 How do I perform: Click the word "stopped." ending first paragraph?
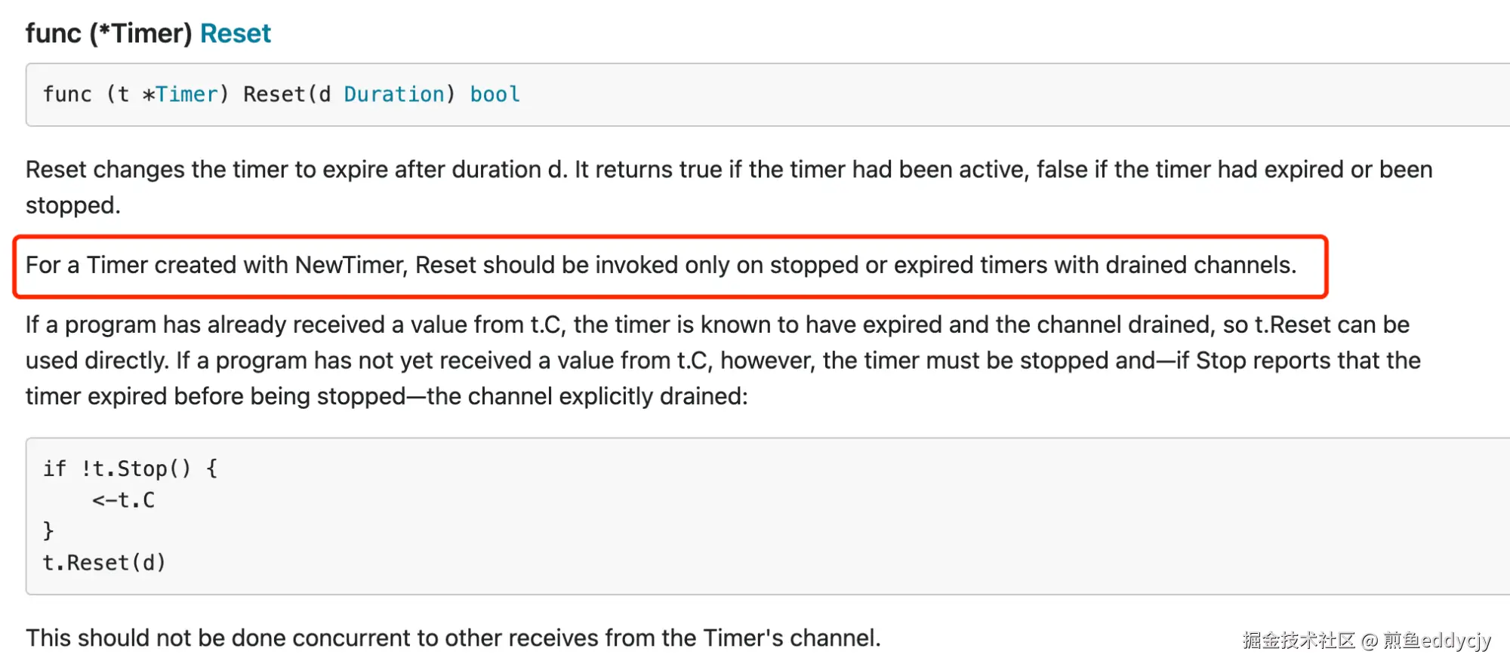click(73, 205)
